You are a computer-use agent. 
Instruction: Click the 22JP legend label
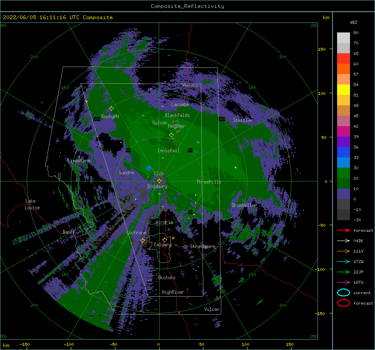[358, 272]
